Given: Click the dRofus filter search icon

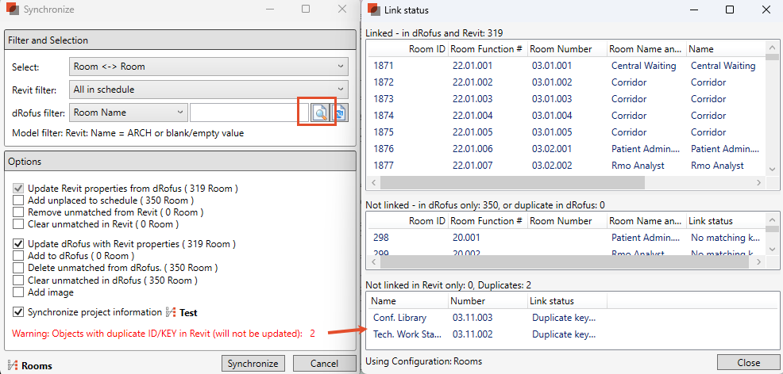Looking at the screenshot, I should (x=320, y=113).
